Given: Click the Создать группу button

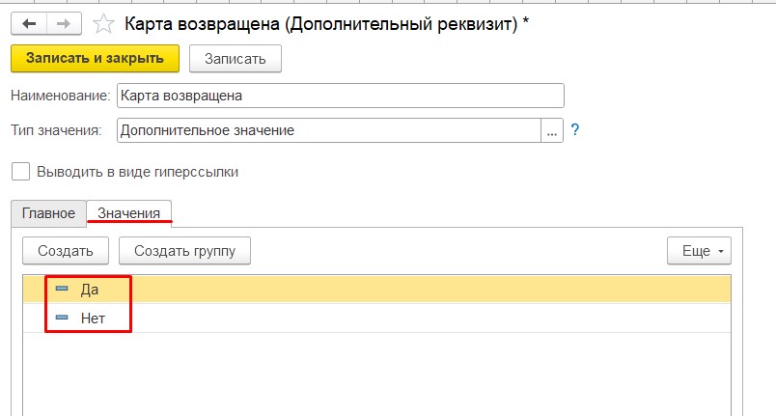Looking at the screenshot, I should tap(184, 251).
